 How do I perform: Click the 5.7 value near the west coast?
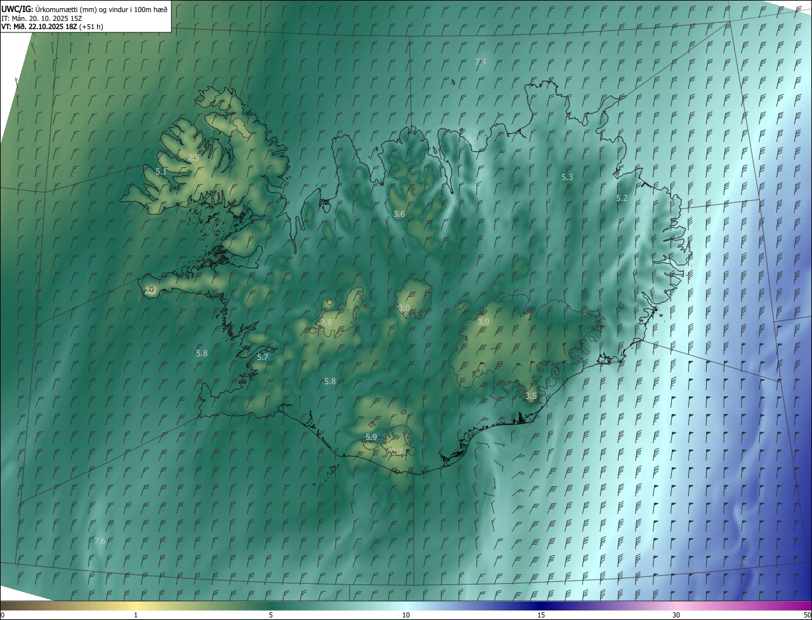pyautogui.click(x=263, y=358)
